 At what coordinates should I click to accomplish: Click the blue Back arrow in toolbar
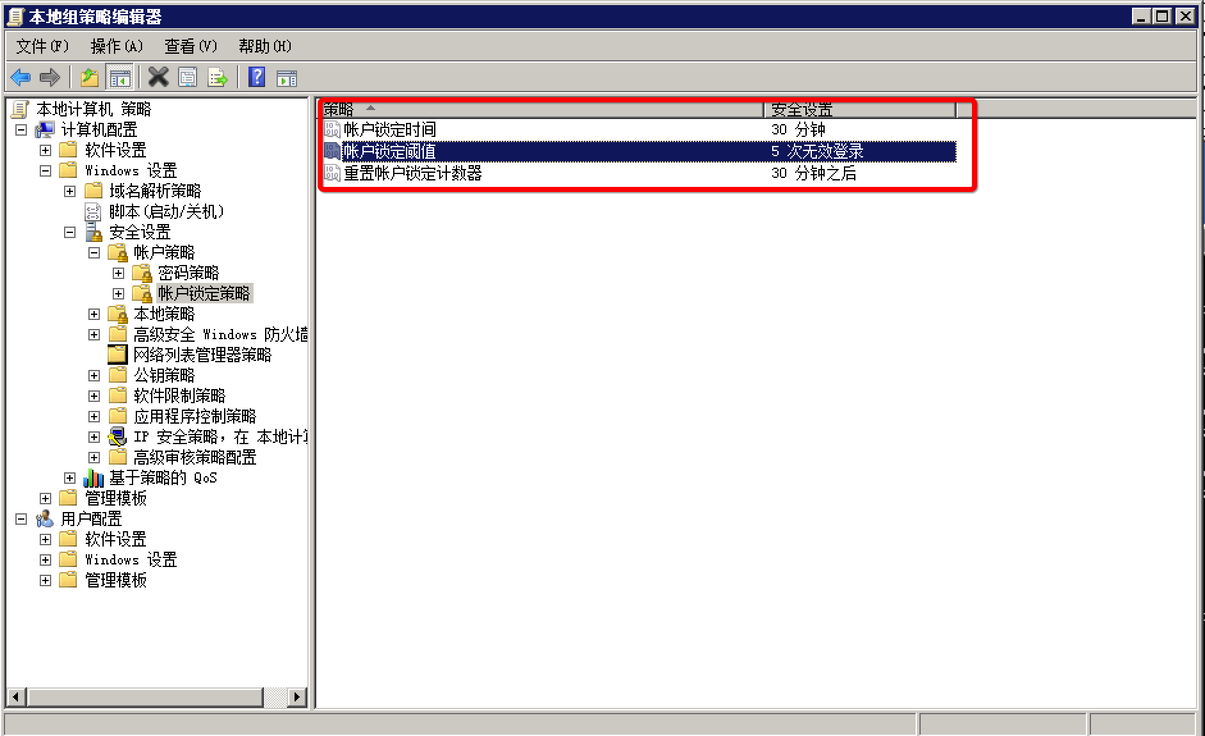[20, 78]
